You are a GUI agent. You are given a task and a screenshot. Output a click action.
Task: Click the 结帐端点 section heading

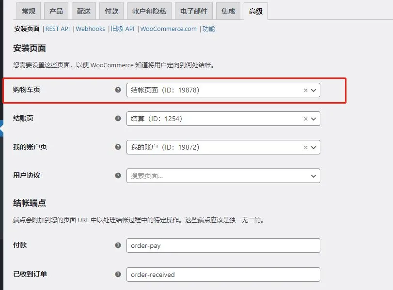point(30,203)
